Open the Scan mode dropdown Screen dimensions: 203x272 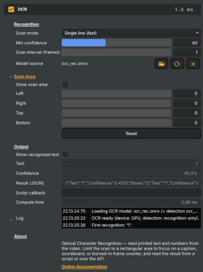point(131,33)
